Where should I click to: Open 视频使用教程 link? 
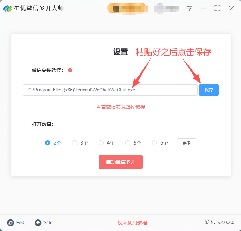click(132, 223)
